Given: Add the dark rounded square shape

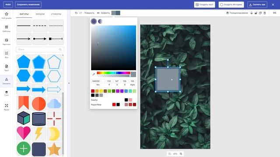Looking at the screenshot, I should 39,149.
